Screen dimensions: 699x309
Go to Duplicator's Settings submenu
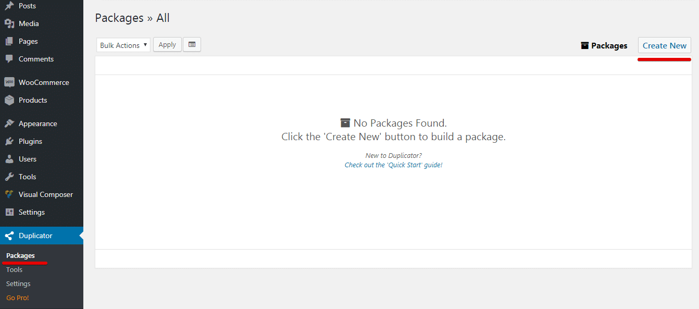pos(18,283)
